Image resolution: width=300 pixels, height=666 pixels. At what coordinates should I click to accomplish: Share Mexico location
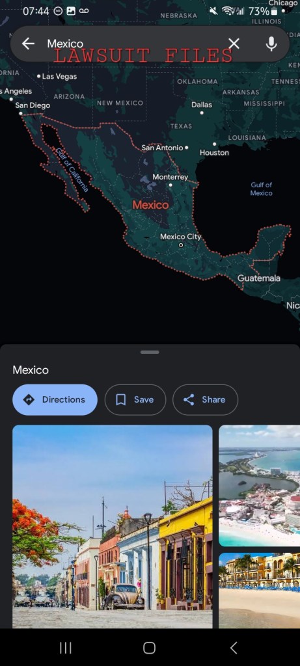(x=205, y=400)
